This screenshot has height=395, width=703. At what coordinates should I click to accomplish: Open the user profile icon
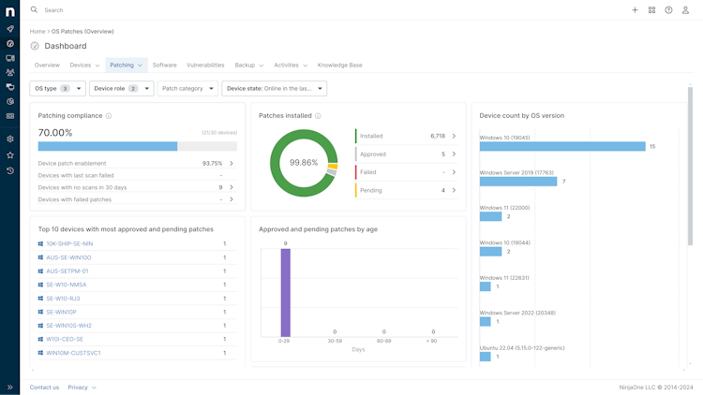coord(685,10)
